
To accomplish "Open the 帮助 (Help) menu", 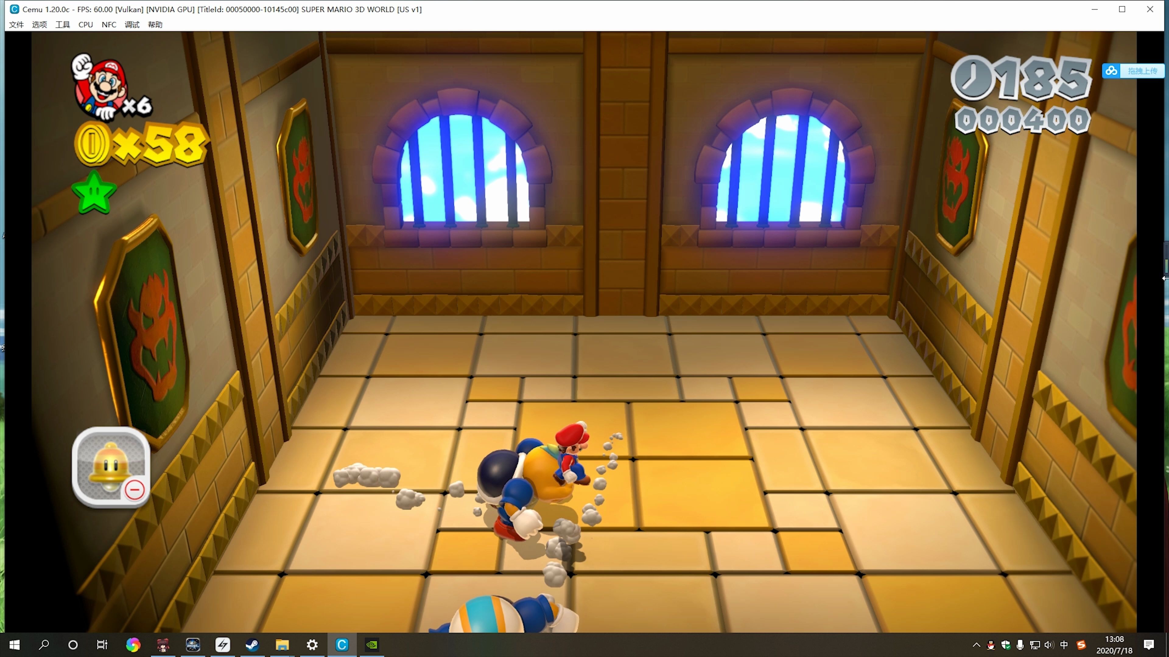I will 155,24.
